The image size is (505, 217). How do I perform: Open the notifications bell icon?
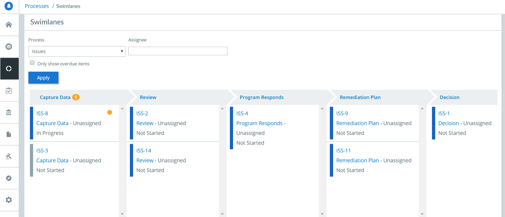tap(9, 6)
